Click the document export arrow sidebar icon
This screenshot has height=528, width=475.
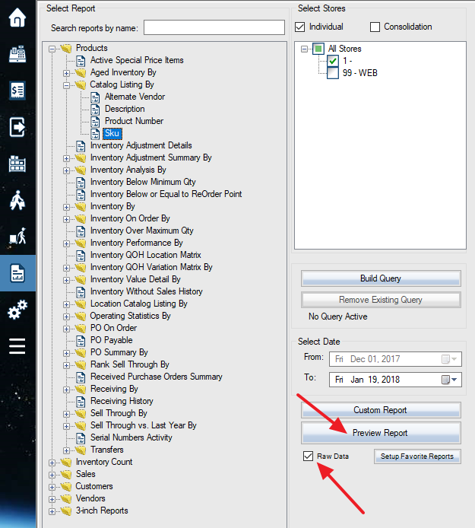17,127
